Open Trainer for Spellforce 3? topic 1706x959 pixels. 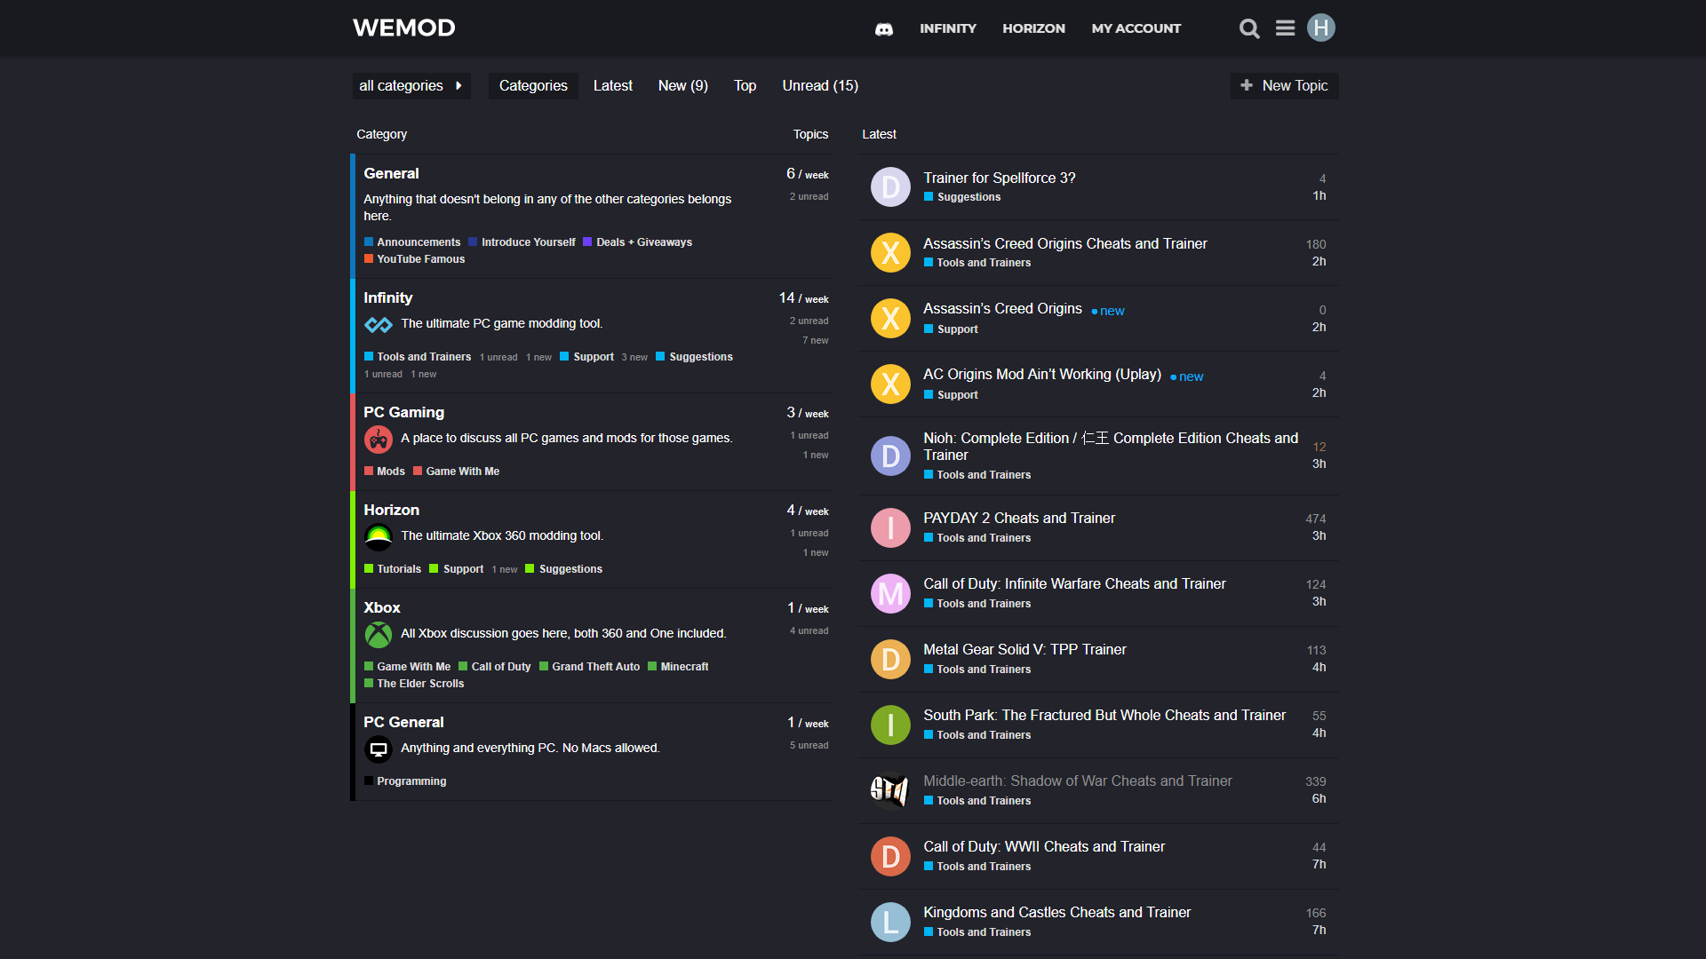pyautogui.click(x=1000, y=178)
